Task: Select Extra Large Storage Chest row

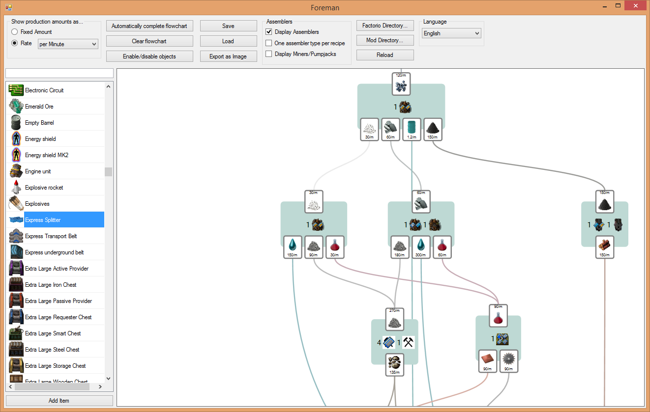Action: (x=56, y=366)
